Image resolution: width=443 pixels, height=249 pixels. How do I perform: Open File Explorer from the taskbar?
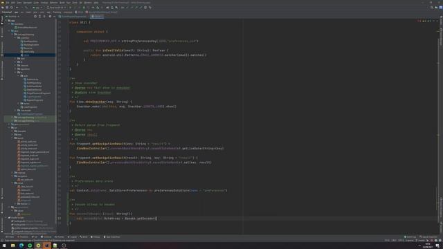tap(12, 246)
